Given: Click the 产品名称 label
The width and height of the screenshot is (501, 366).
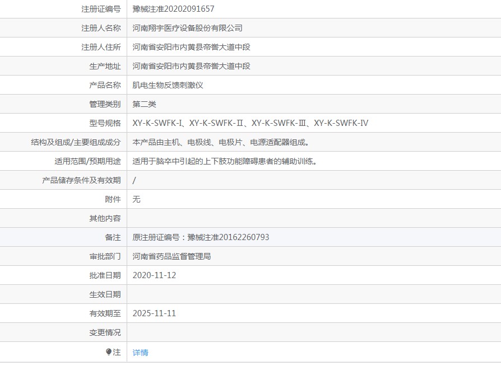Looking at the screenshot, I should tap(105, 85).
